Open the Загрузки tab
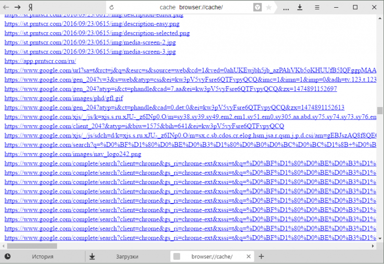384x264 pixels. (127, 257)
